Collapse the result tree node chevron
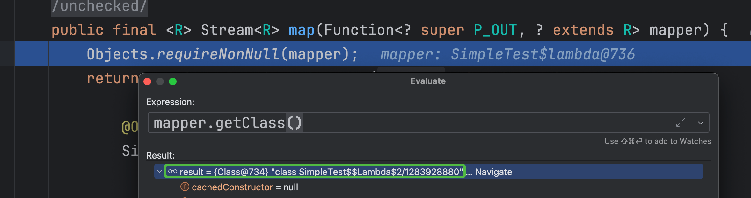This screenshot has width=751, height=198. [159, 172]
